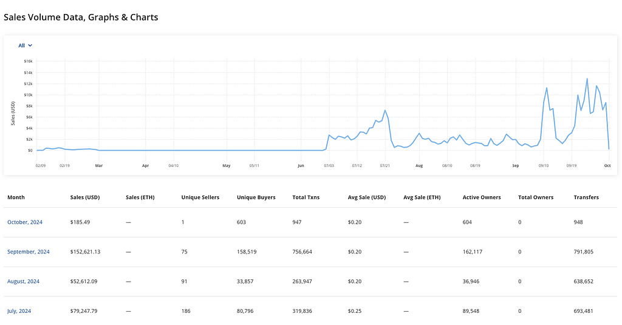Open the October, 2024 month link
The width and height of the screenshot is (622, 325).
(25, 222)
